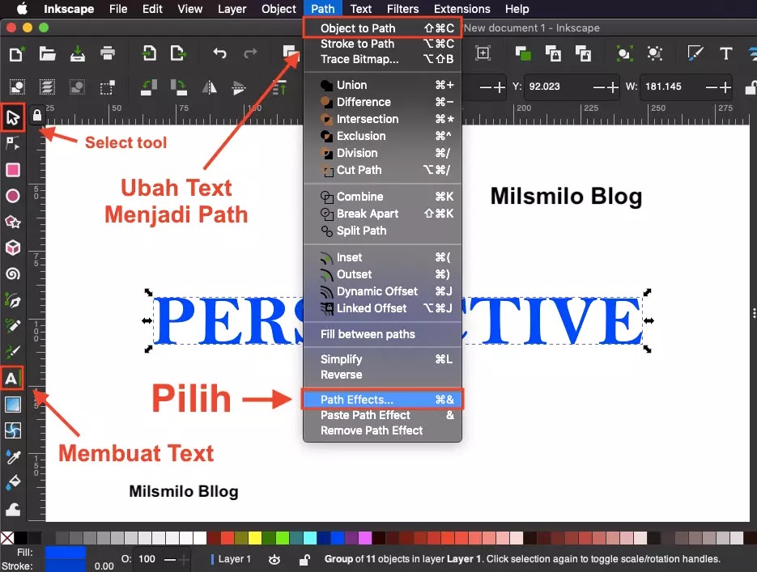Image resolution: width=757 pixels, height=572 pixels.
Task: Choose Fill between paths item
Action: [x=382, y=334]
